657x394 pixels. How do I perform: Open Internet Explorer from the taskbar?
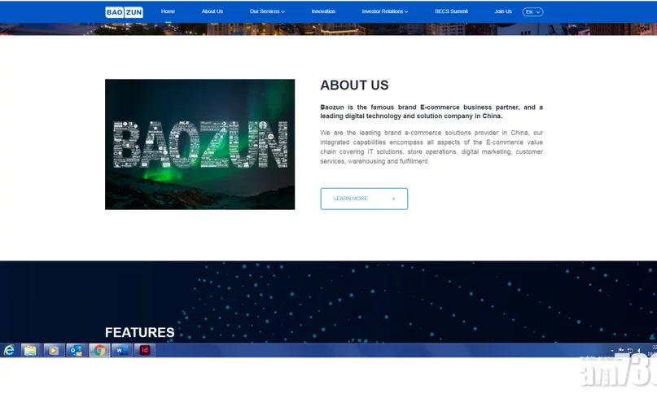click(9, 350)
